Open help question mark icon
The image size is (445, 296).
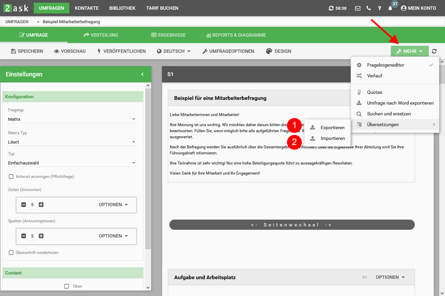tap(380, 8)
